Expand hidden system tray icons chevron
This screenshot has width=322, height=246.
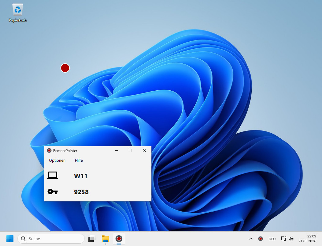tap(251, 239)
